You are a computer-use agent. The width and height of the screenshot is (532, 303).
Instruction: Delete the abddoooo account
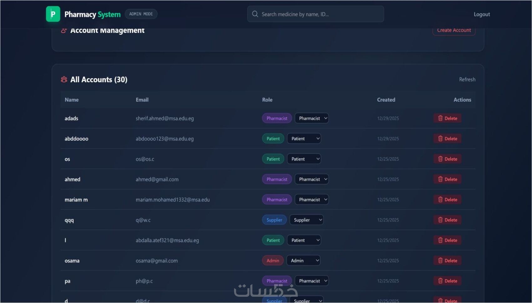[x=448, y=138]
